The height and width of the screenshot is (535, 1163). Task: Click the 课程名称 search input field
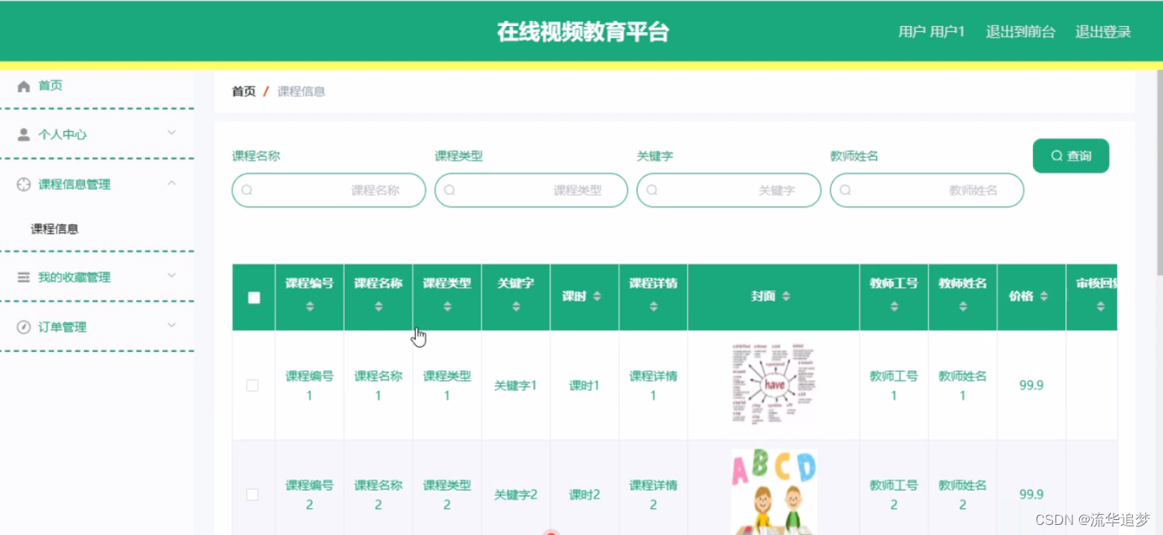[329, 190]
